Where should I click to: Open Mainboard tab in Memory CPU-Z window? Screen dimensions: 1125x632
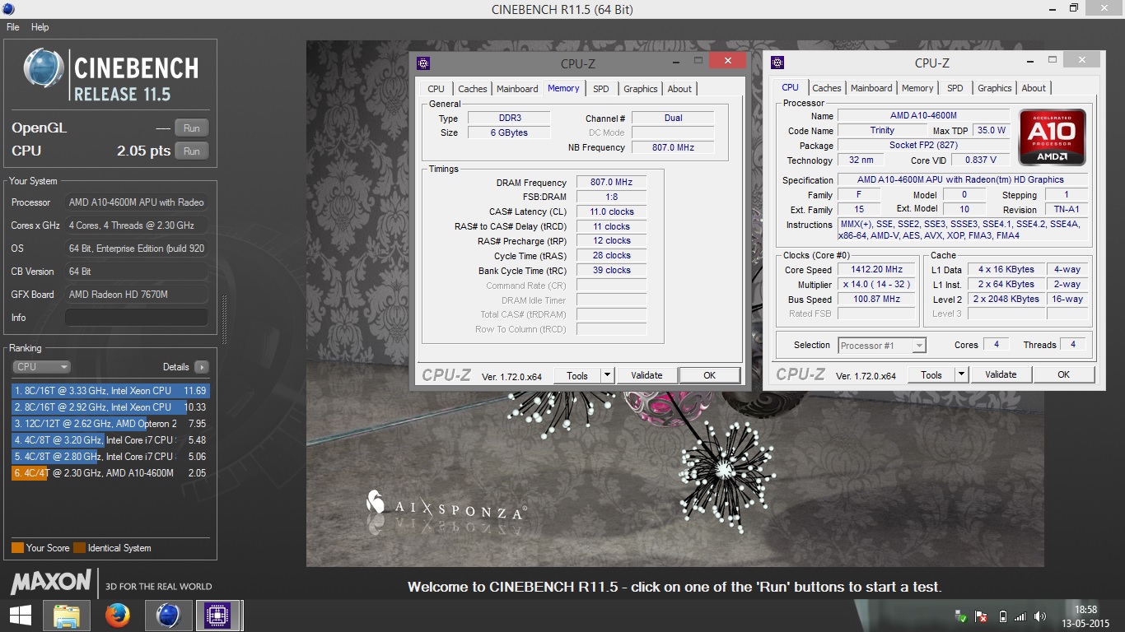(x=517, y=89)
